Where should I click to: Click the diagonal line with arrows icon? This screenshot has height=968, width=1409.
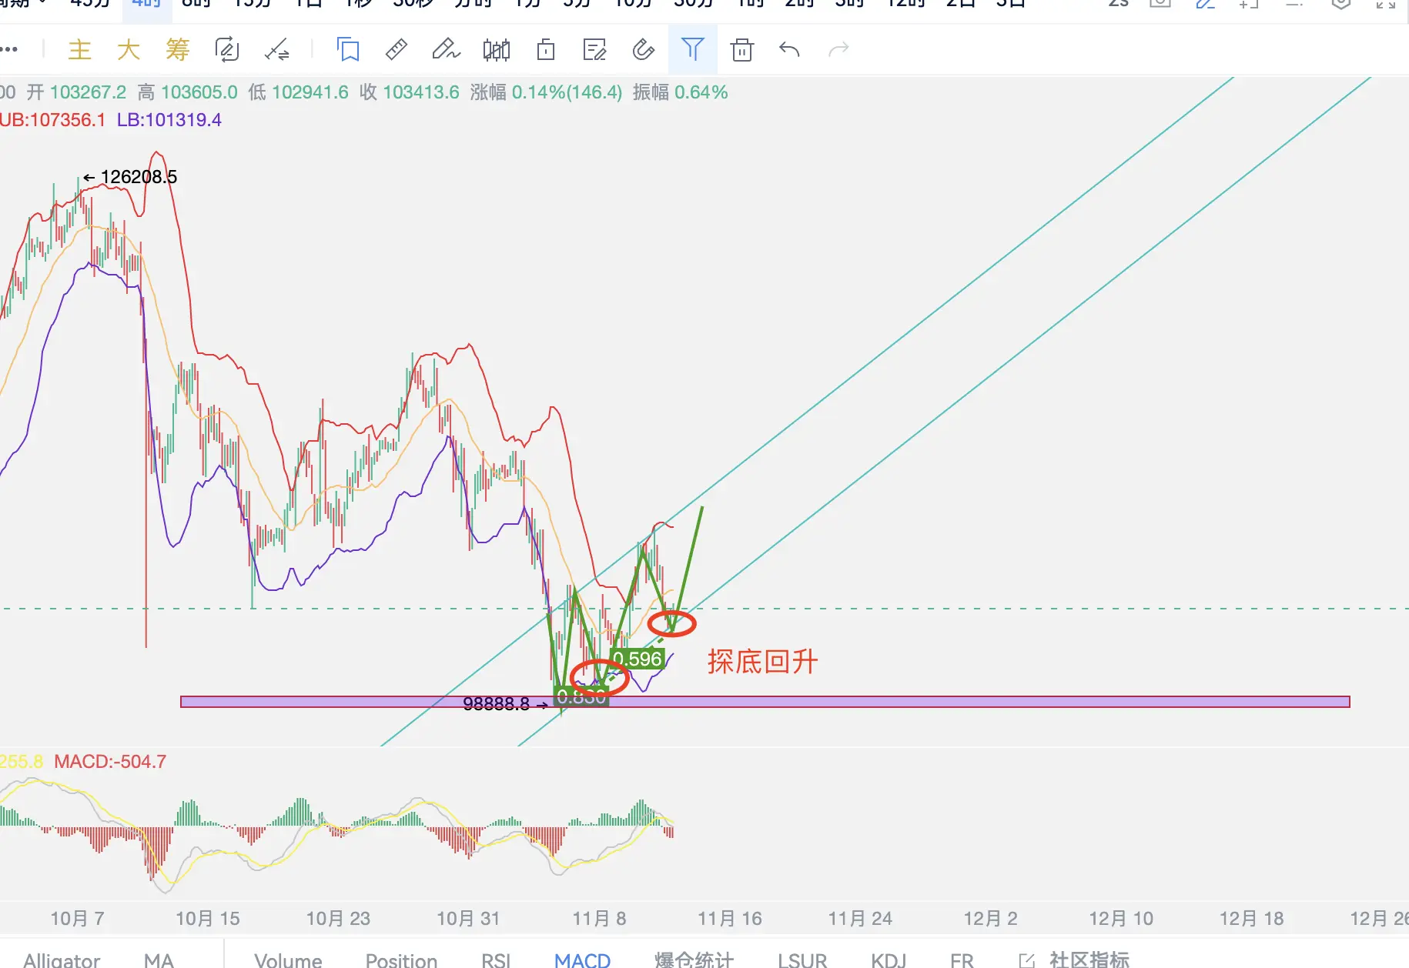(276, 50)
